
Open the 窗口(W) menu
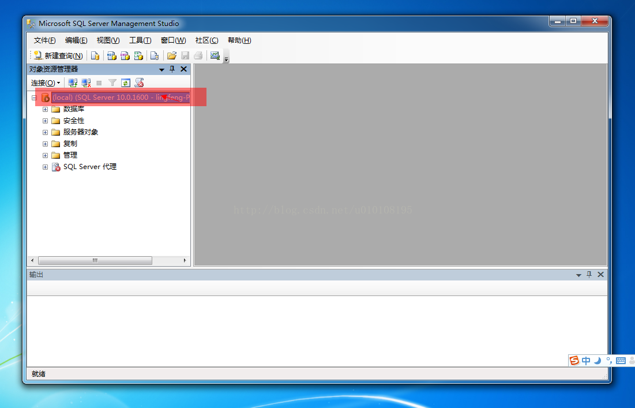click(x=174, y=40)
